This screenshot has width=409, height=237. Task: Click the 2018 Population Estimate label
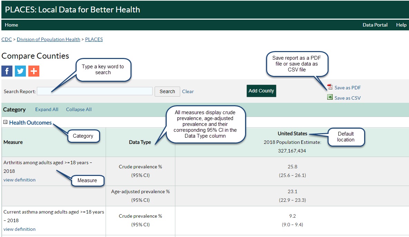[x=292, y=142]
